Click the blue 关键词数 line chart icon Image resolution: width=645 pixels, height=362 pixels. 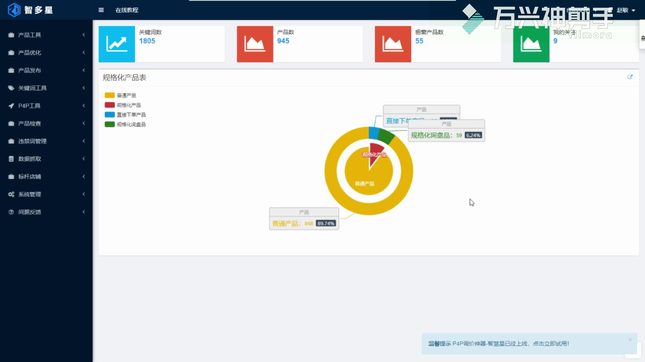(117, 44)
